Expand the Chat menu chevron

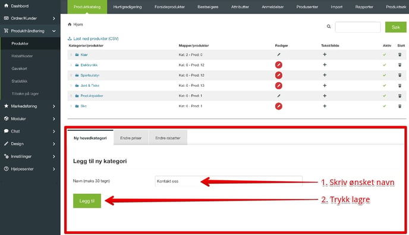[x=54, y=131]
